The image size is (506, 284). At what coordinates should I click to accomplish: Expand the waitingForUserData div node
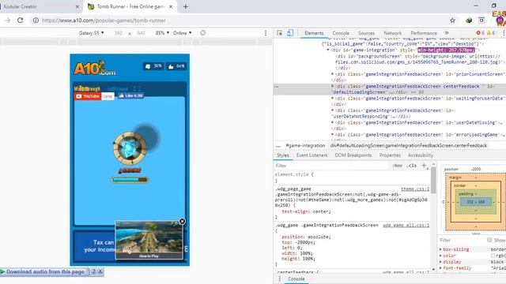(x=332, y=98)
